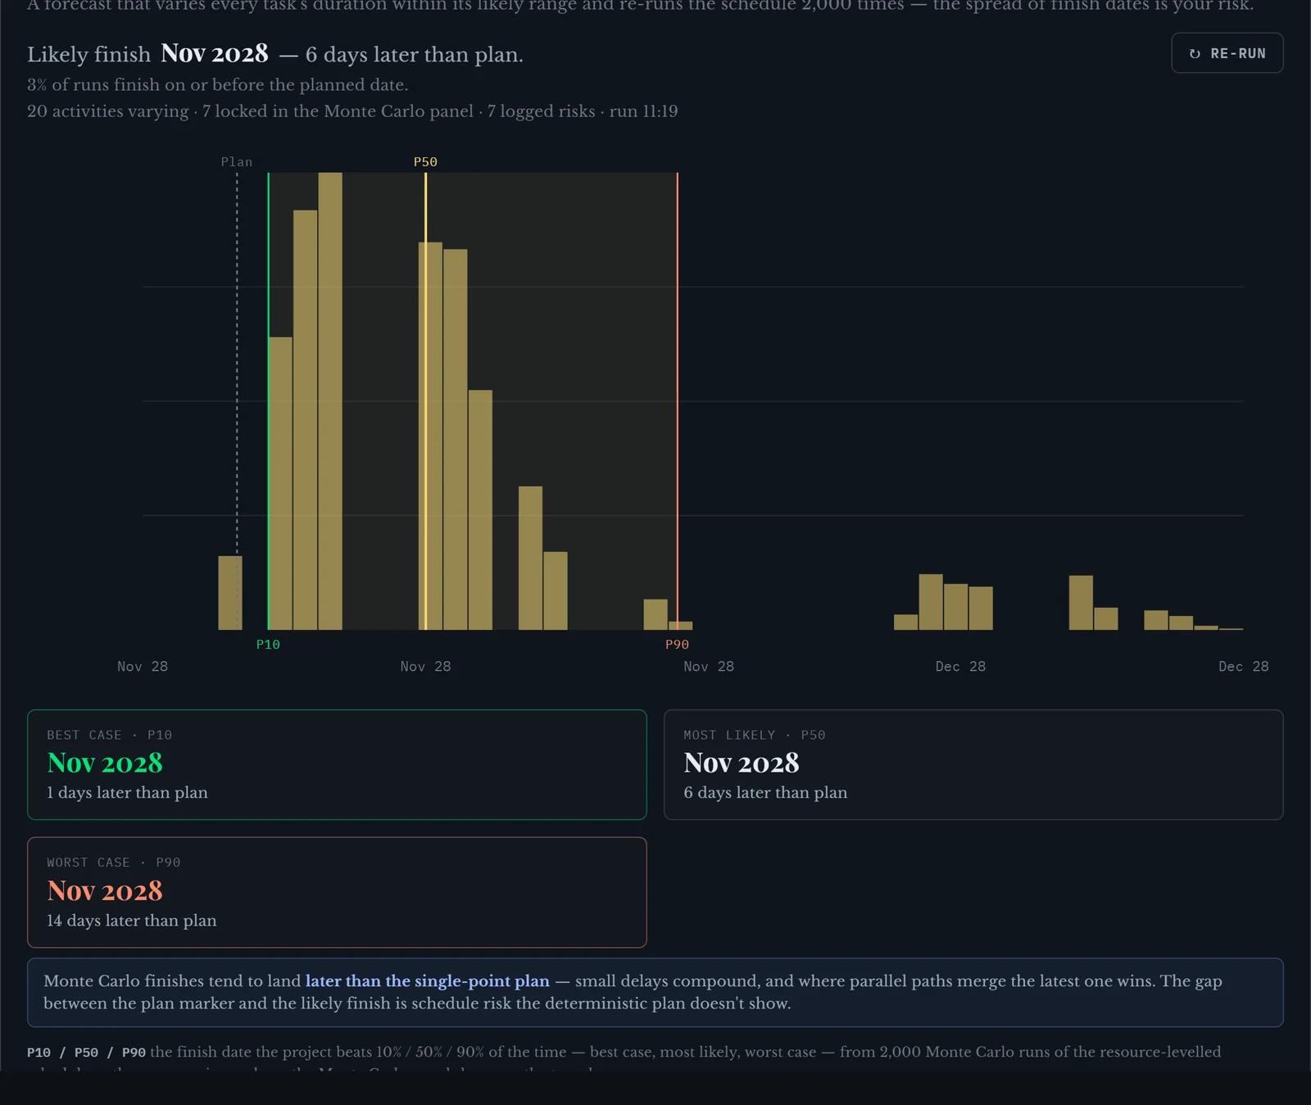
Task: Click the Plan marker label
Action: tap(237, 162)
